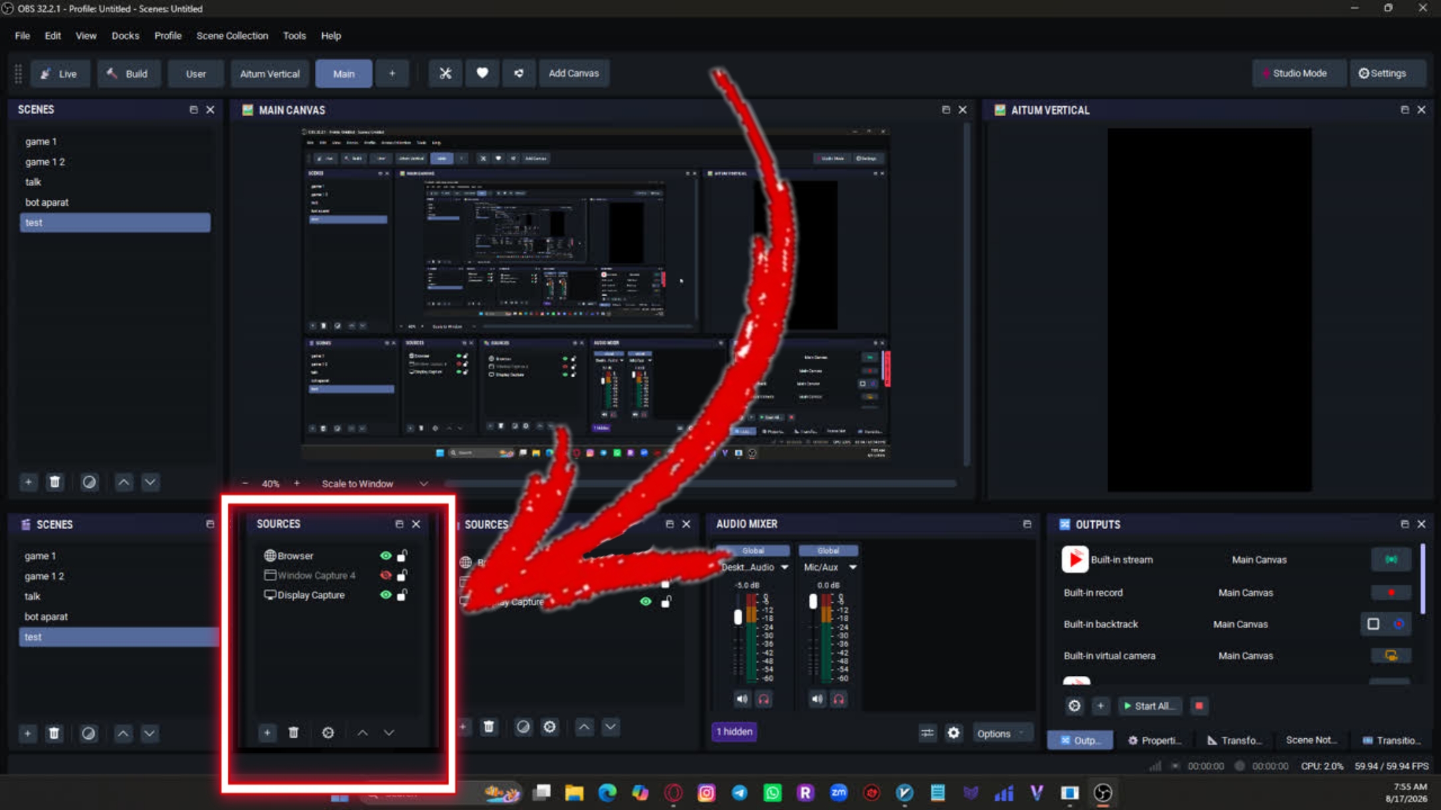The height and width of the screenshot is (810, 1441).
Task: Toggle Display Capture visibility in left Sources dock
Action: click(385, 595)
